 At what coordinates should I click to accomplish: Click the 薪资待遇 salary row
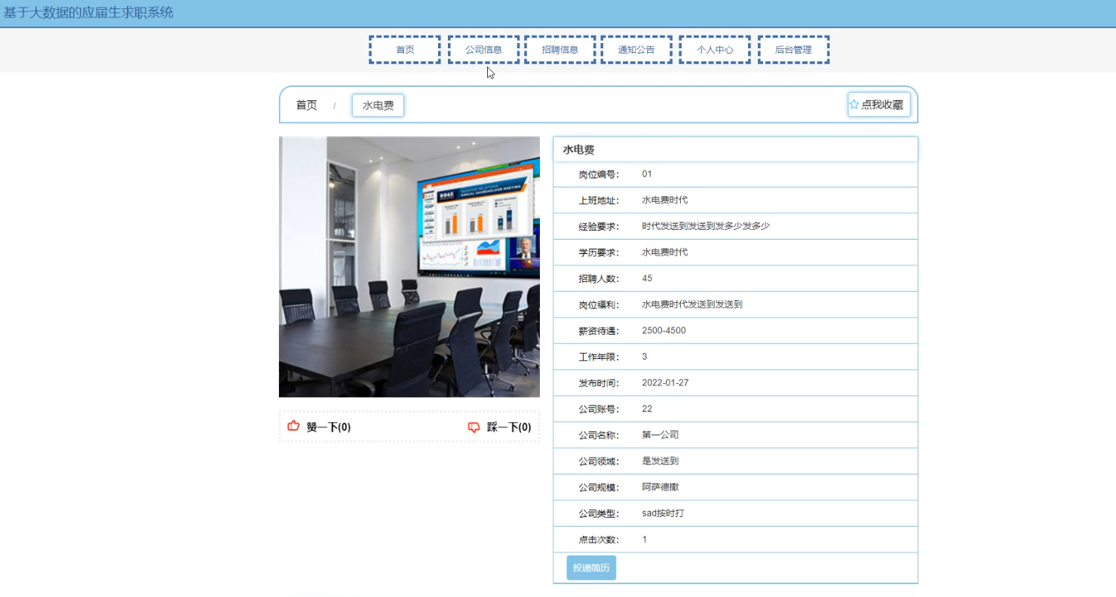[x=735, y=330]
